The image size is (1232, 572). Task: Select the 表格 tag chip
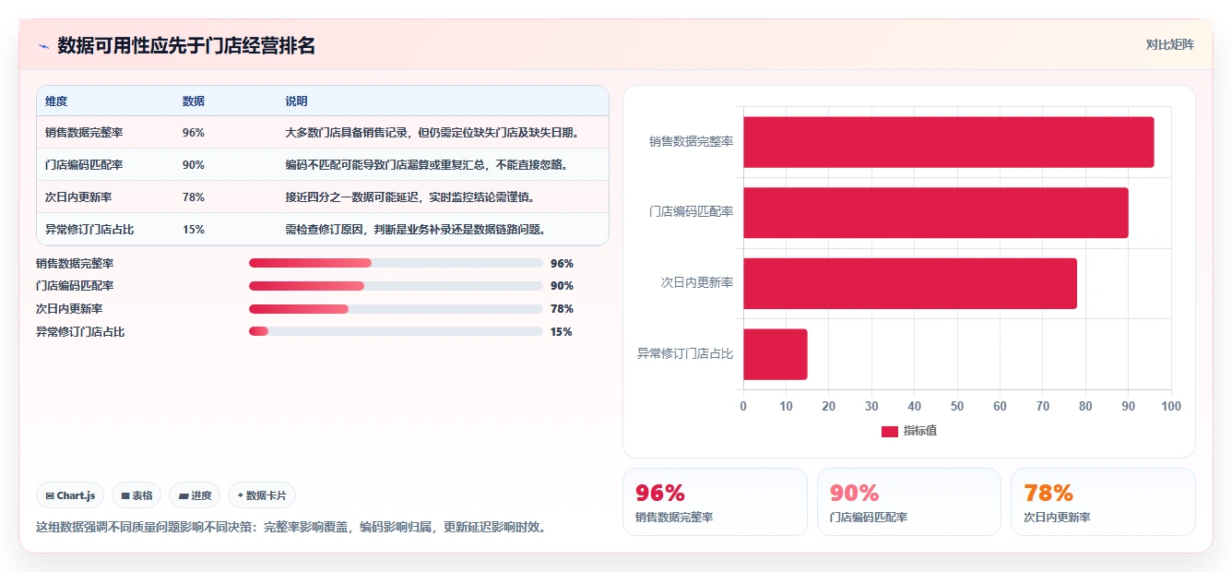(136, 495)
